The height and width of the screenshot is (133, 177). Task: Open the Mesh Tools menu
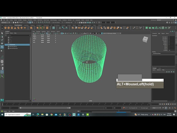(x=46, y=20)
